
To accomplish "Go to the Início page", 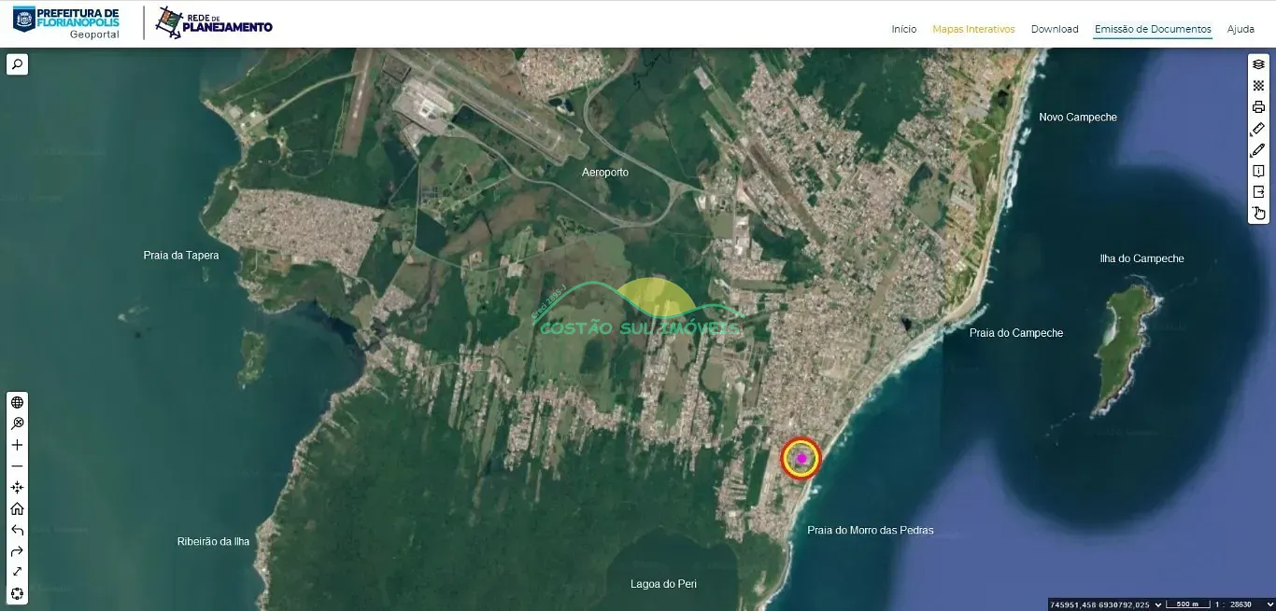I will [904, 29].
